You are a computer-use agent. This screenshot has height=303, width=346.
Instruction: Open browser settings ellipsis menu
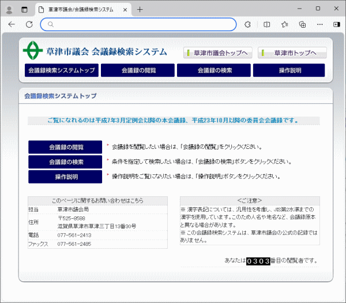point(319,24)
